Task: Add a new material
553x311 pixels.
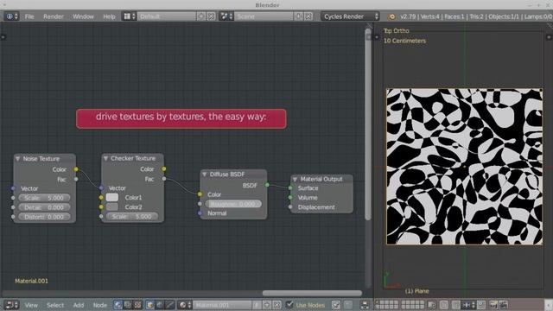Action: click(x=267, y=305)
